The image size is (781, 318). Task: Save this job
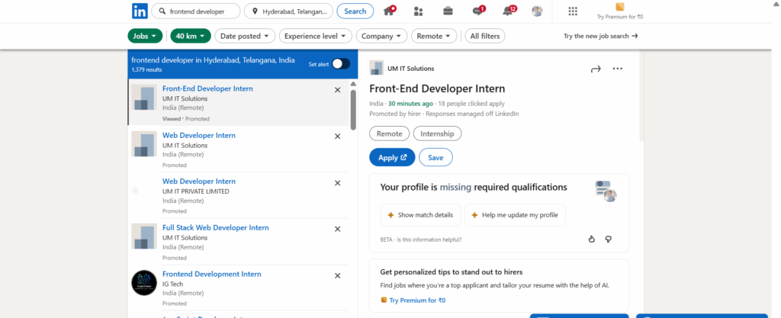coord(435,157)
